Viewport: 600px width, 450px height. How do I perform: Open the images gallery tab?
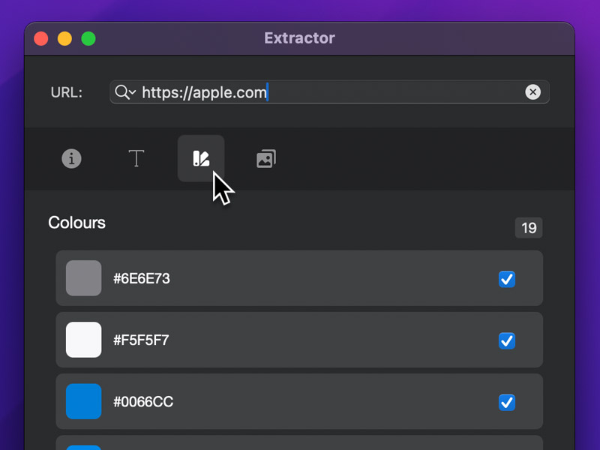[265, 159]
